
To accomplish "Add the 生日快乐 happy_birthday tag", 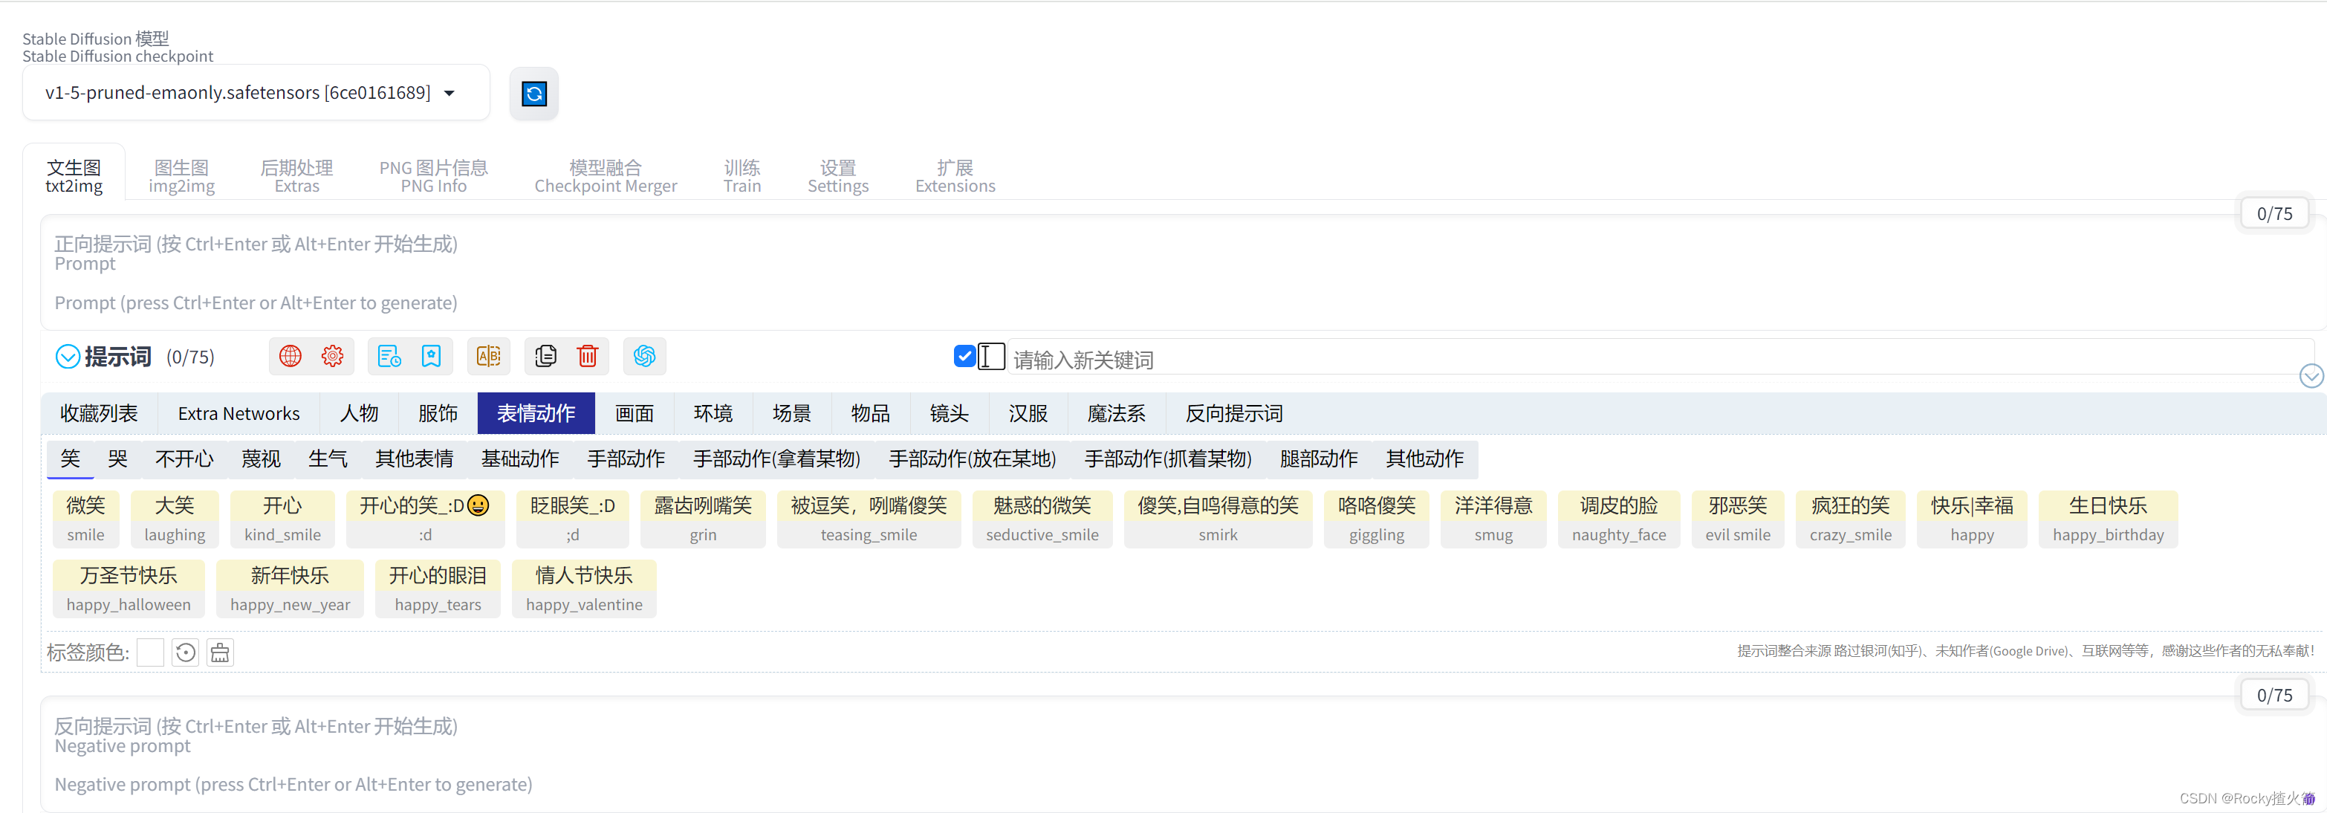I will [x=2109, y=519].
